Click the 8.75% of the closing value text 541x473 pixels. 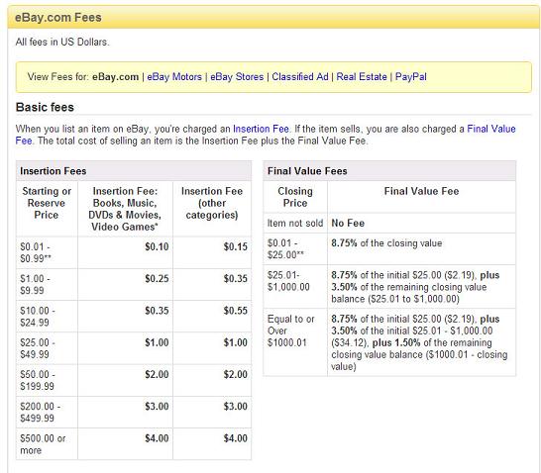click(x=386, y=243)
